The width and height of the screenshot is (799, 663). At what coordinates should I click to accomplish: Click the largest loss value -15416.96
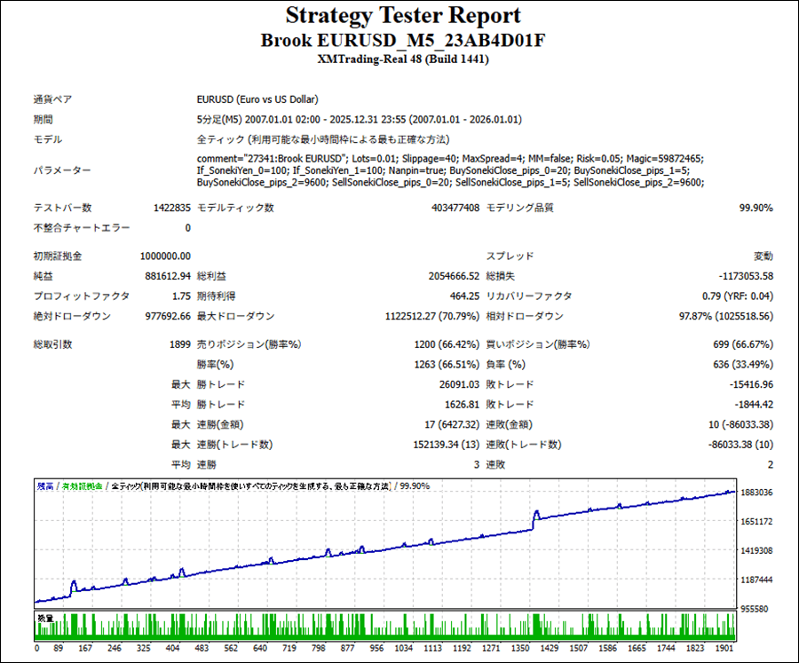click(751, 384)
